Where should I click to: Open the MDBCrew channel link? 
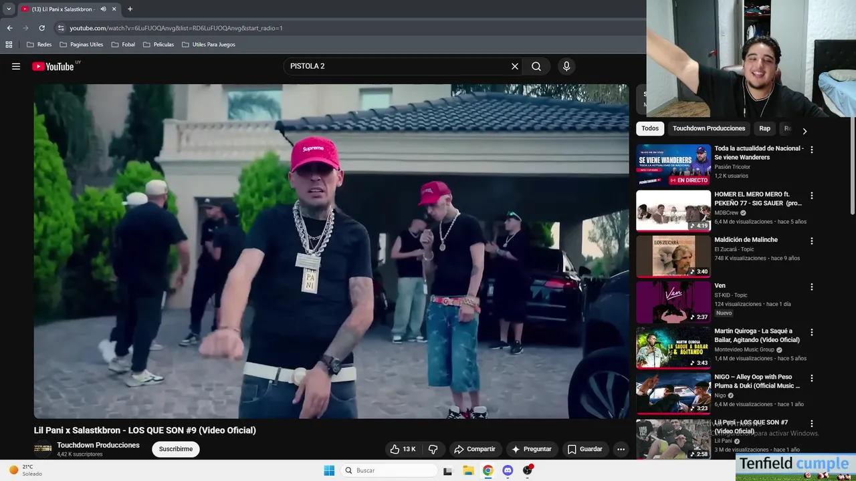(726, 213)
